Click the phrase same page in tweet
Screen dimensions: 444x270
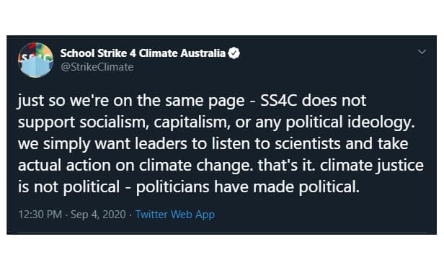coord(205,102)
